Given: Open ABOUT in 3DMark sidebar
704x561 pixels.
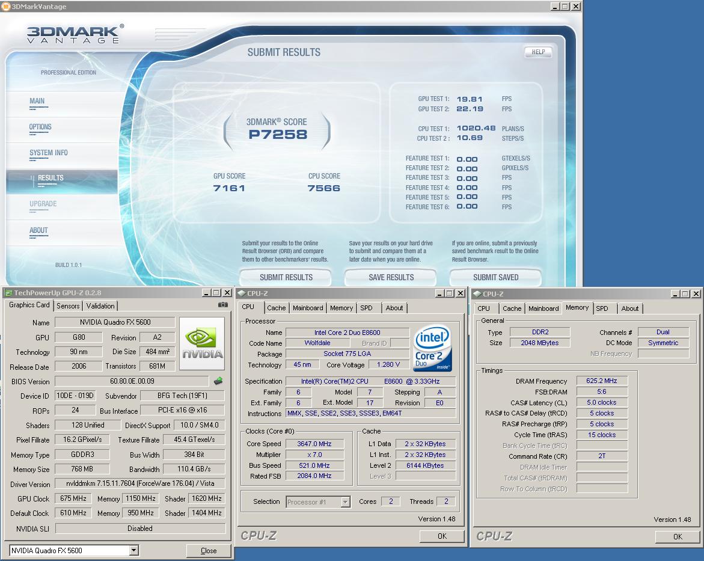Looking at the screenshot, I should tap(38, 230).
